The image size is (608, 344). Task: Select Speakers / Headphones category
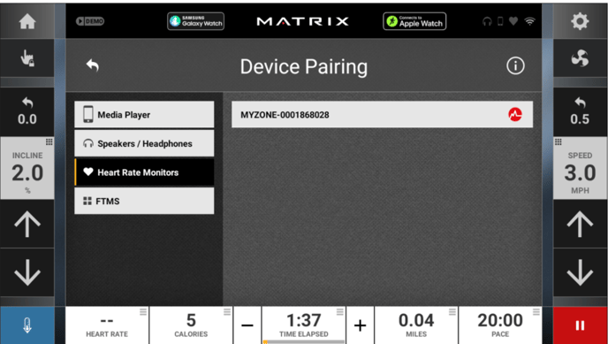[x=144, y=143]
